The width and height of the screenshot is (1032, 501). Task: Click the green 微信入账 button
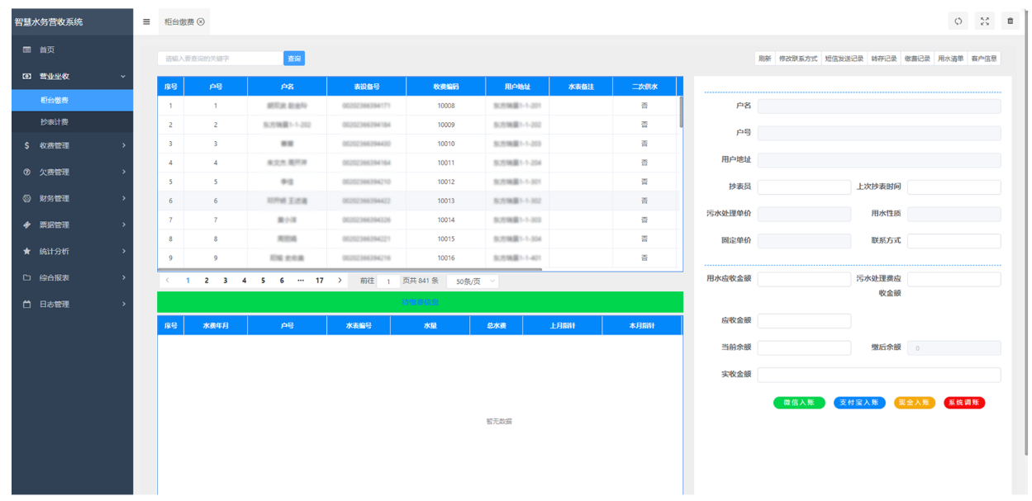pos(798,403)
